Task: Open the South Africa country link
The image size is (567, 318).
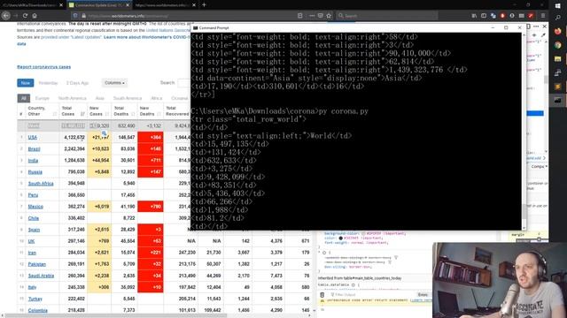Action: click(x=41, y=184)
